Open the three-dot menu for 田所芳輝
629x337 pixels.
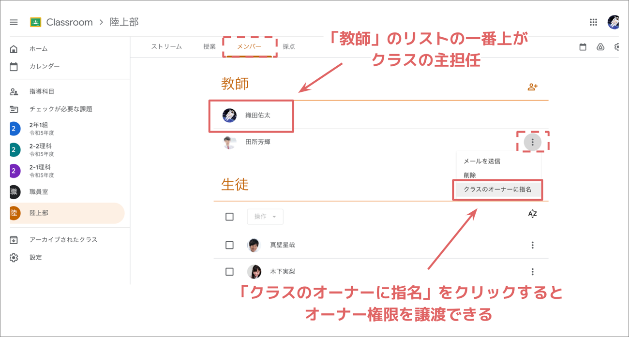click(x=533, y=142)
